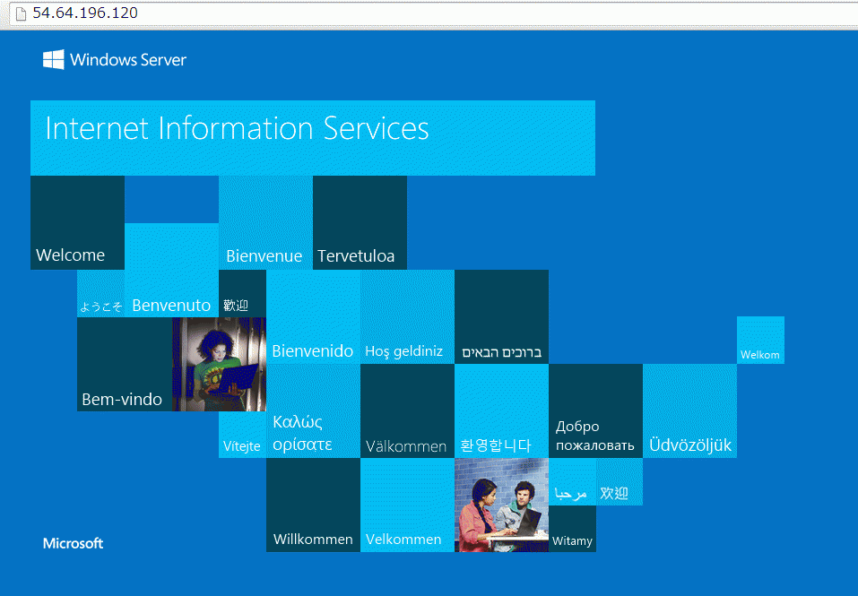This screenshot has height=596, width=858.
Task: Click the Windows Server text
Action: [128, 59]
